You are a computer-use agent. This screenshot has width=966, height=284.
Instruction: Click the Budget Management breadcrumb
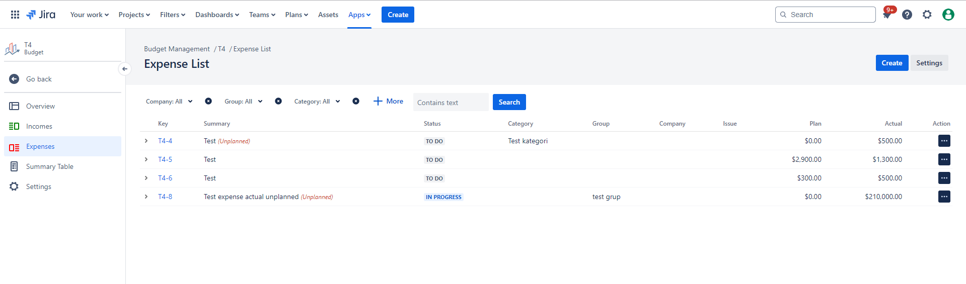pyautogui.click(x=177, y=49)
